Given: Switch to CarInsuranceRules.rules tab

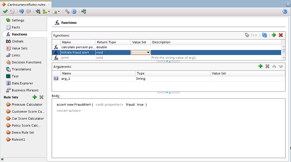Looking at the screenshot, I should coord(26,5).
